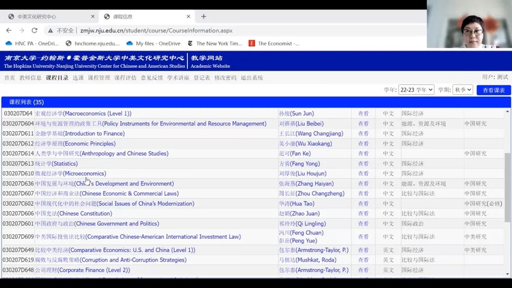Open the 教师信息 menu item
This screenshot has height=288, width=512.
coord(30,77)
